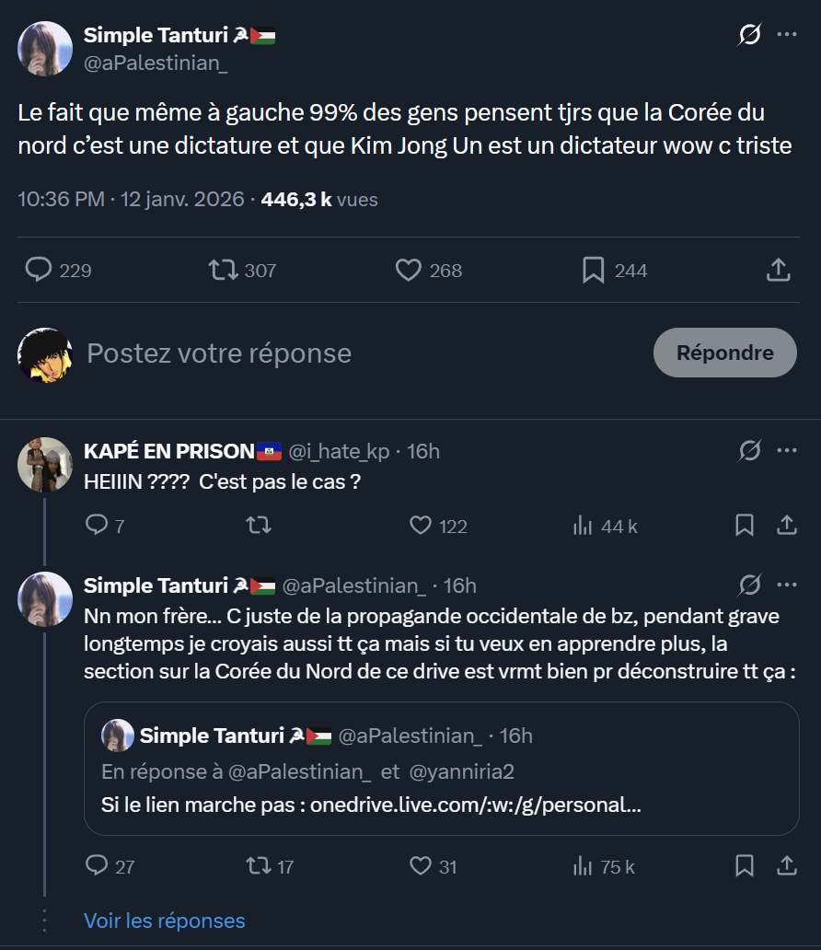
Task: Bookmark the main post with 244 bookmarks
Action: pos(594,270)
